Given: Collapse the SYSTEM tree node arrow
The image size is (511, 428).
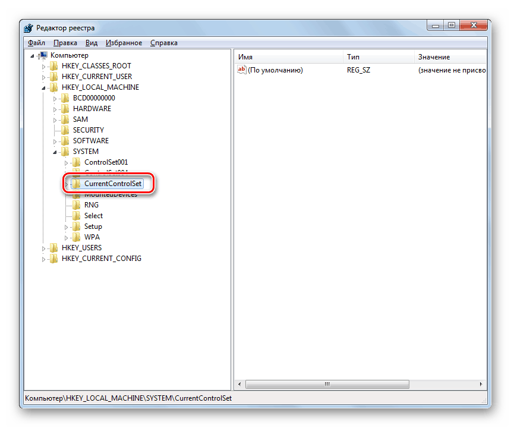Looking at the screenshot, I should click(x=56, y=151).
